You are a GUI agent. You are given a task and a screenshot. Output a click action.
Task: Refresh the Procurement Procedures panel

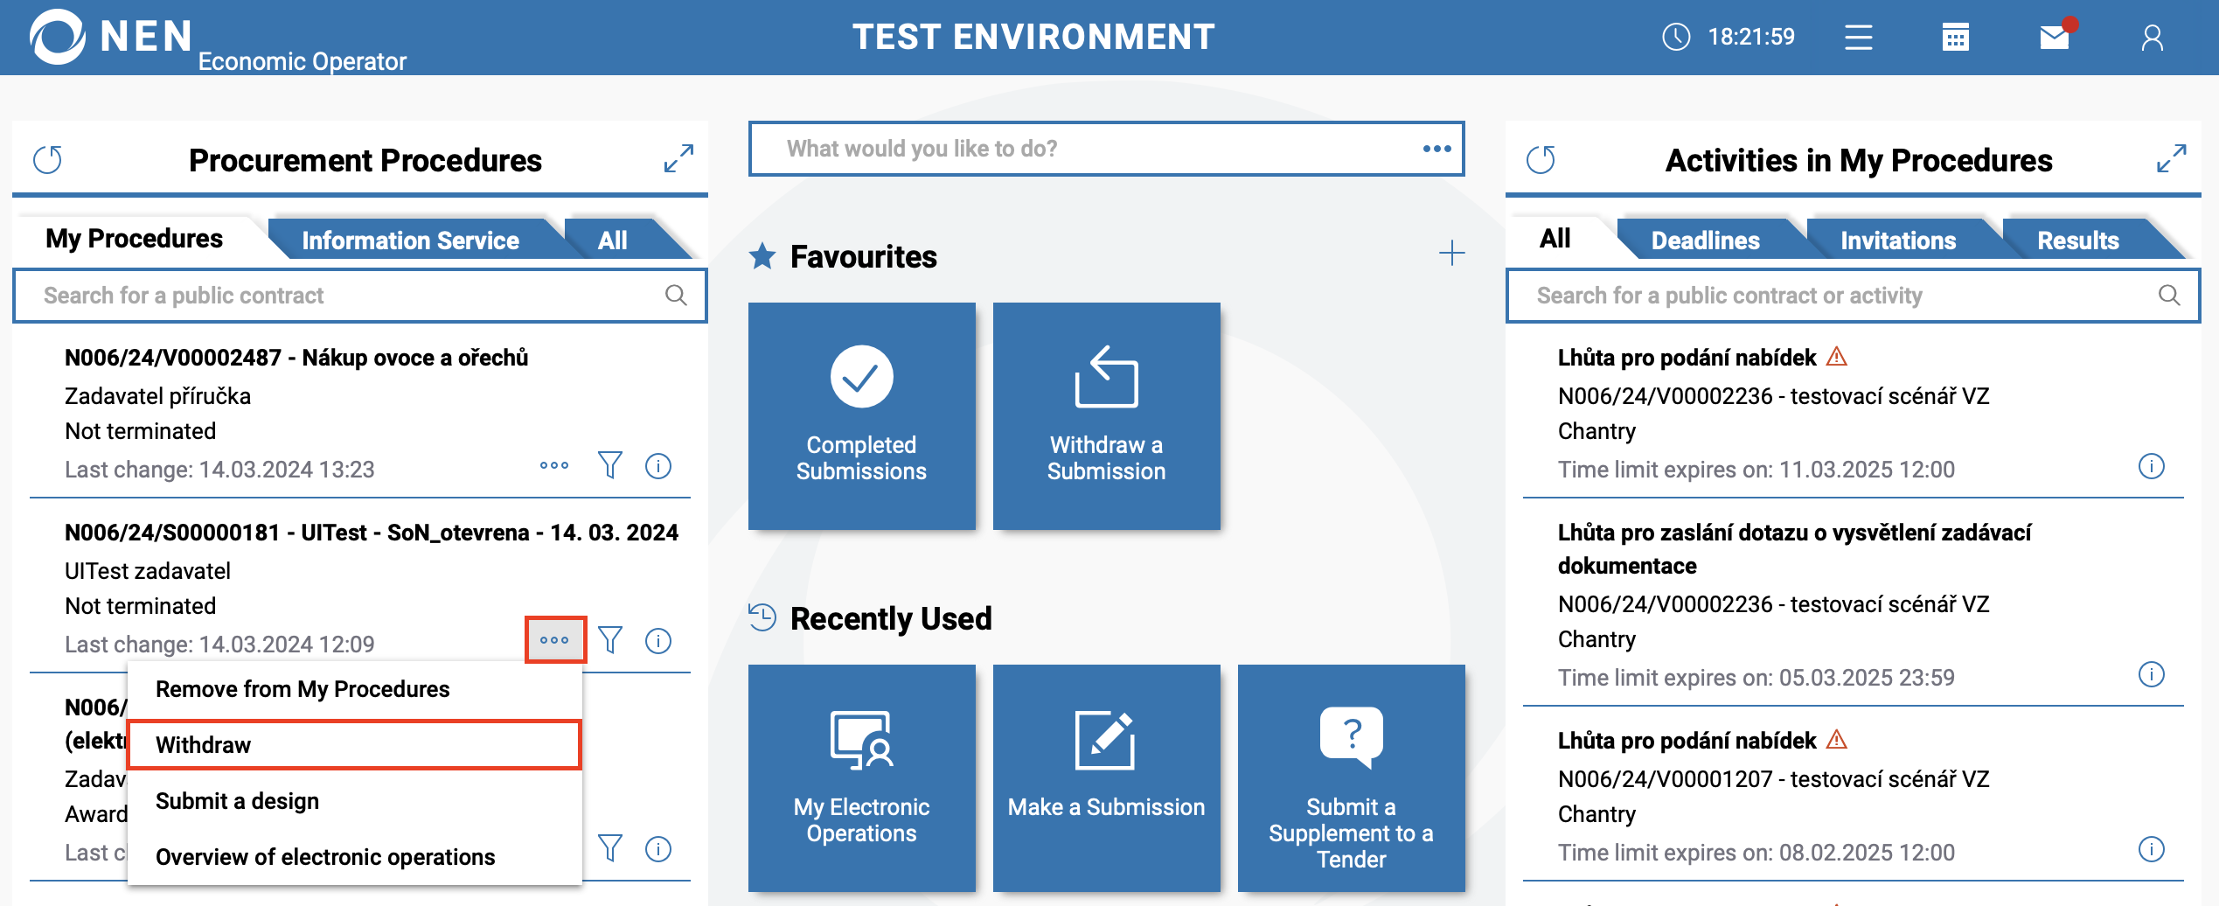[48, 160]
